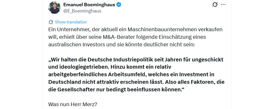
Task: Open Emanuel Boeminghaus profile picture
Action: click(x=54, y=8)
